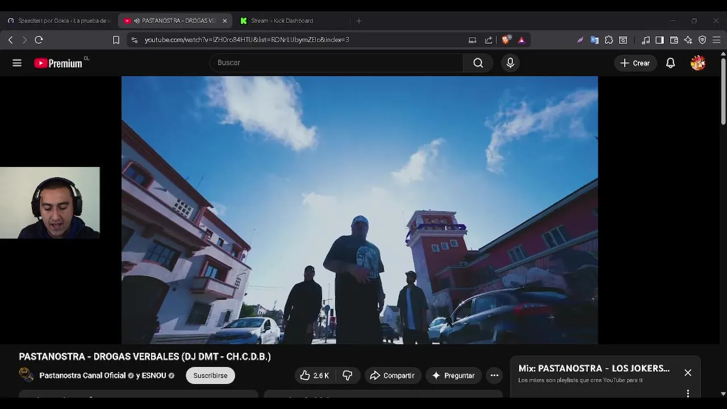This screenshot has width=727, height=409.
Task: Click the scrollbar up arrow
Action: tap(723, 54)
